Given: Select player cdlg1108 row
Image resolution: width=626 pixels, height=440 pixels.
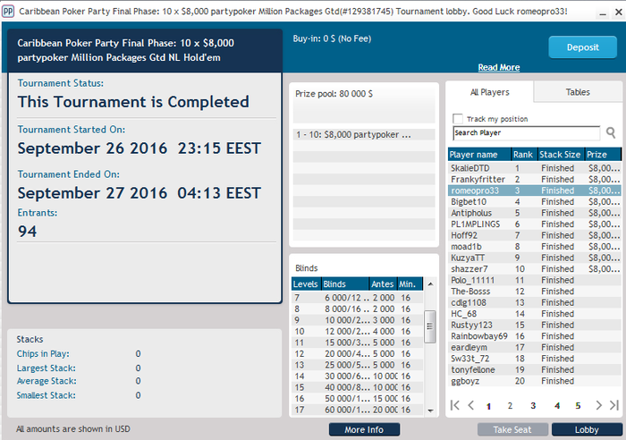Looking at the screenshot, I should click(535, 302).
